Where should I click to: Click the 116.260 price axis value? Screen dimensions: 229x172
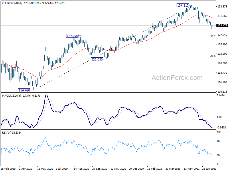[222, 82]
